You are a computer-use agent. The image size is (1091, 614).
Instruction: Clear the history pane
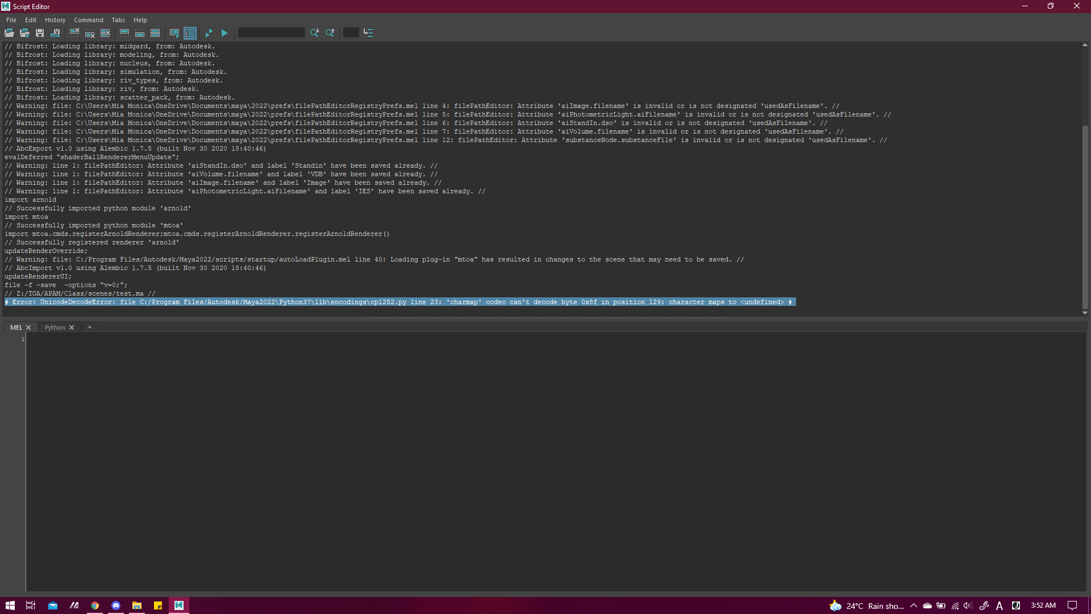(x=74, y=32)
